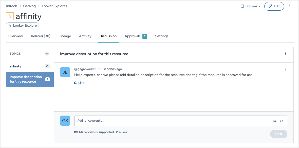The width and height of the screenshot is (299, 148).
Task: Click the Post button
Action: (x=278, y=134)
